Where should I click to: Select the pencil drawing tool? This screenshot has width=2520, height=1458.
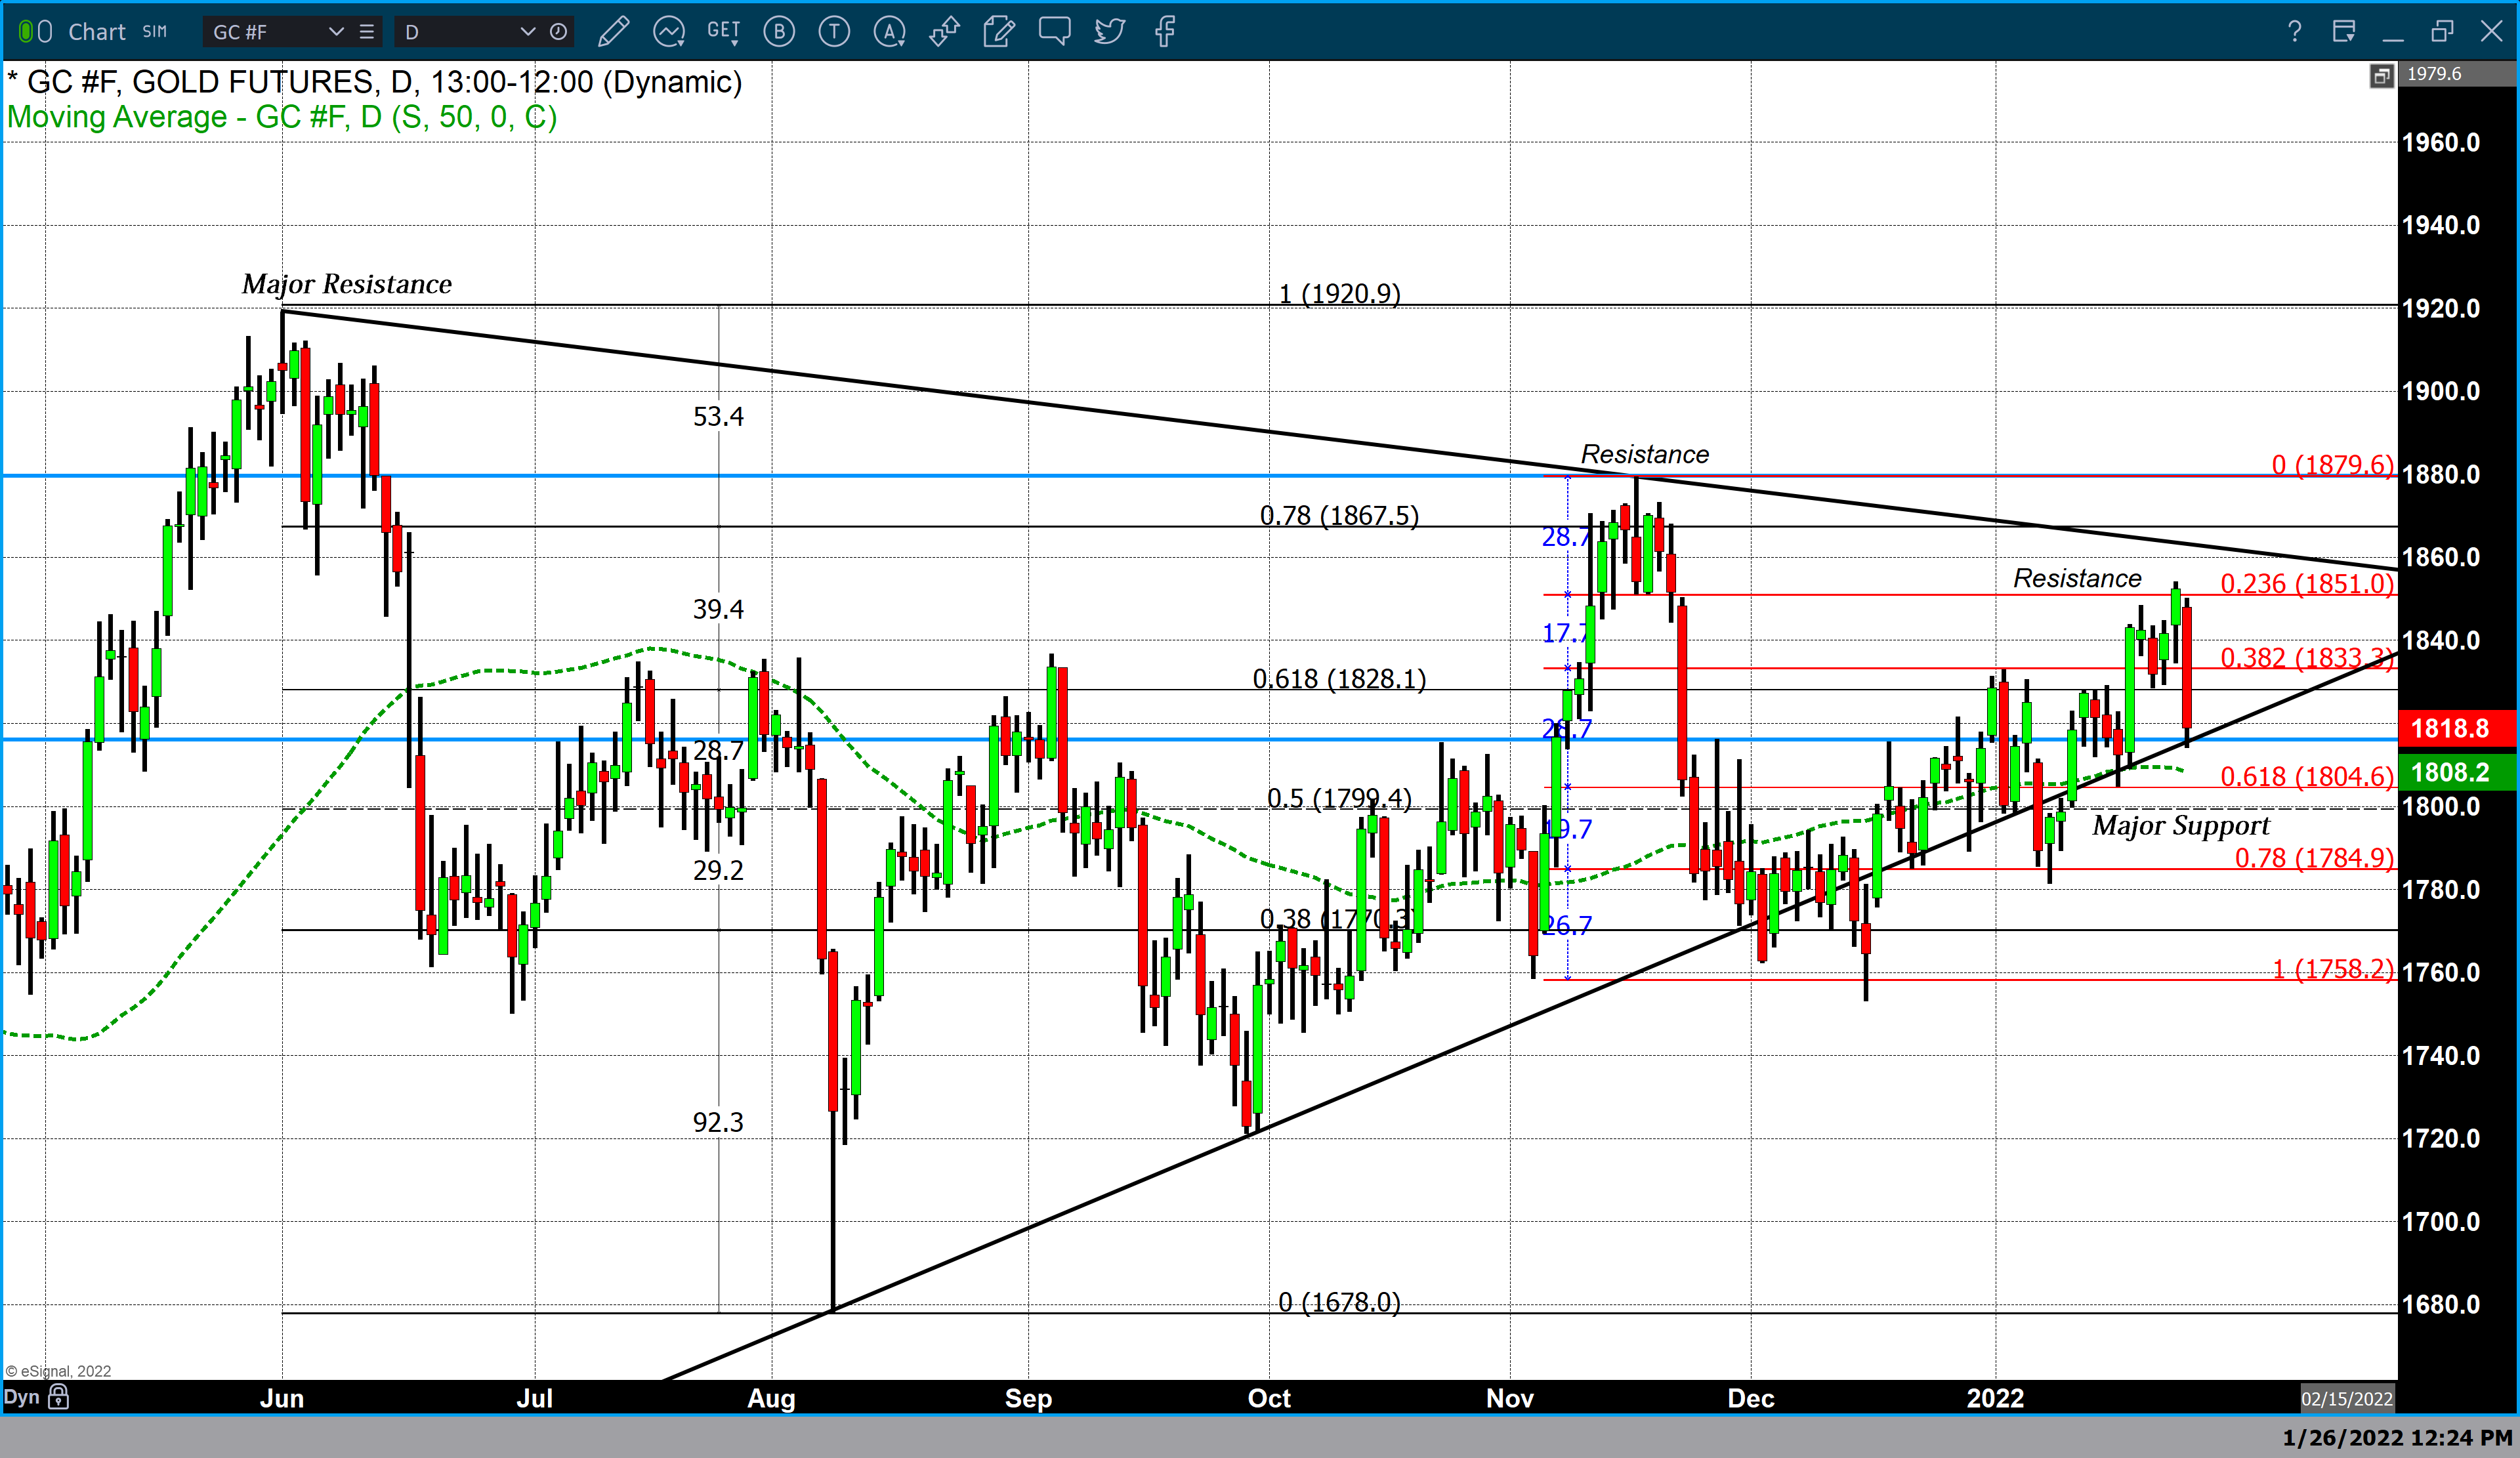pos(613,32)
